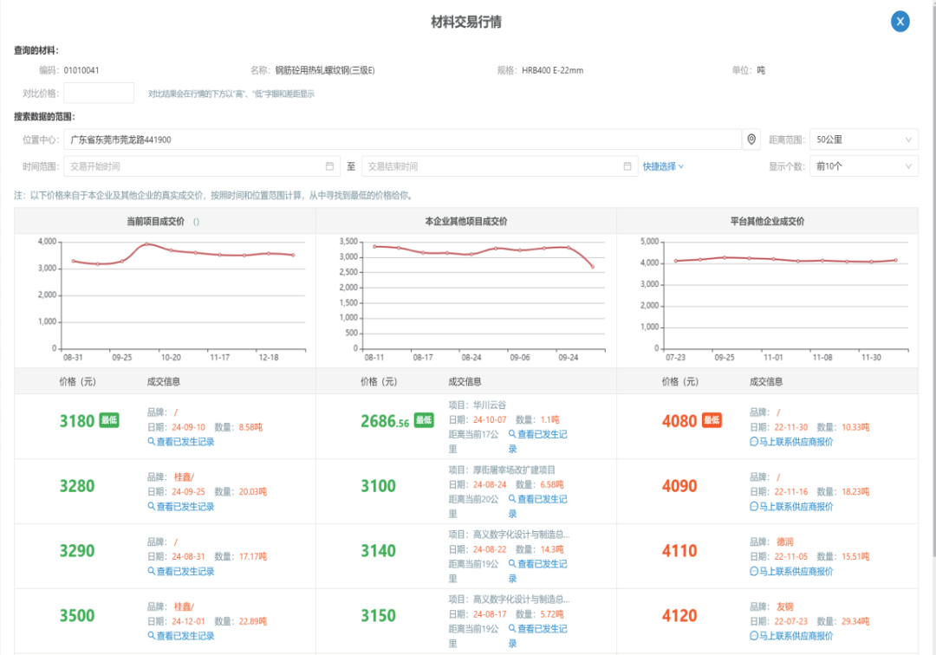Click calendar icon in transaction end time field
The height and width of the screenshot is (655, 936).
click(627, 166)
